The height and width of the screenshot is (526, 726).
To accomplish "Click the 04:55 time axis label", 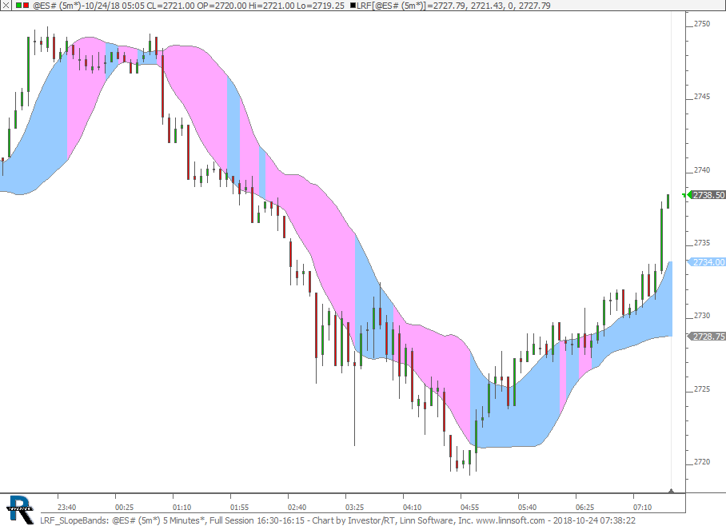I will point(469,507).
